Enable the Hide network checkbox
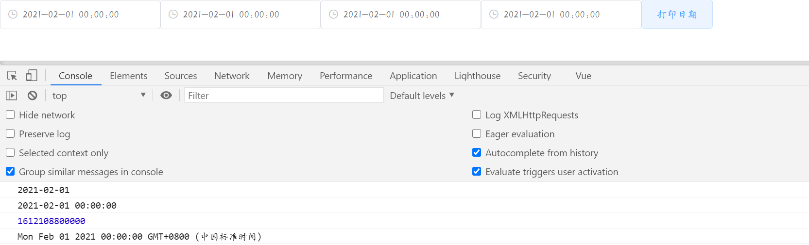809x245 pixels. click(10, 114)
